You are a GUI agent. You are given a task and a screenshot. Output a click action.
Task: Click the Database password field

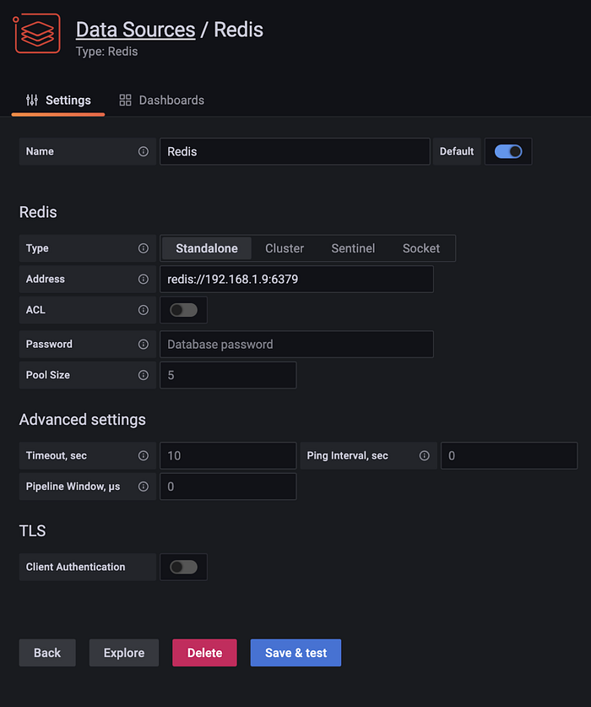[x=296, y=345]
